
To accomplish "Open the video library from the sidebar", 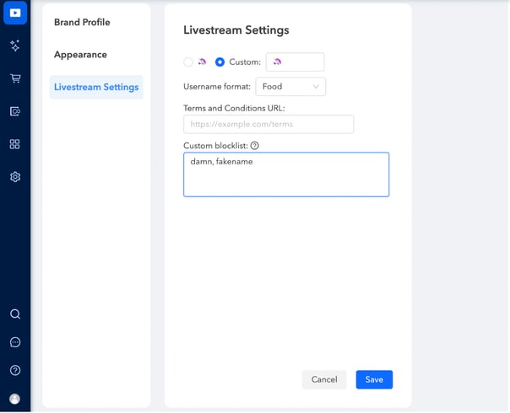I will click(15, 13).
